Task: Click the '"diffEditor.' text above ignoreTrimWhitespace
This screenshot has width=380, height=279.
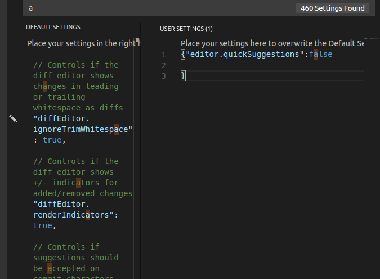Action: pyautogui.click(x=61, y=118)
